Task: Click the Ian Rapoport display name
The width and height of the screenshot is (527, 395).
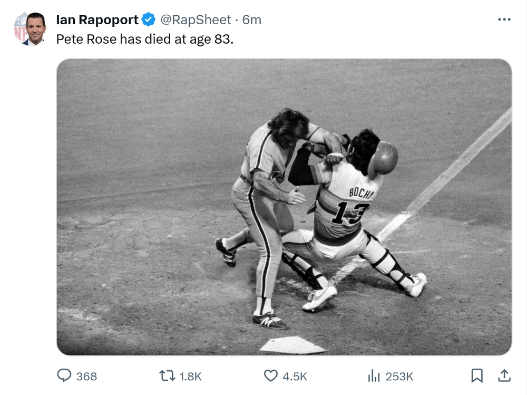Action: click(97, 20)
